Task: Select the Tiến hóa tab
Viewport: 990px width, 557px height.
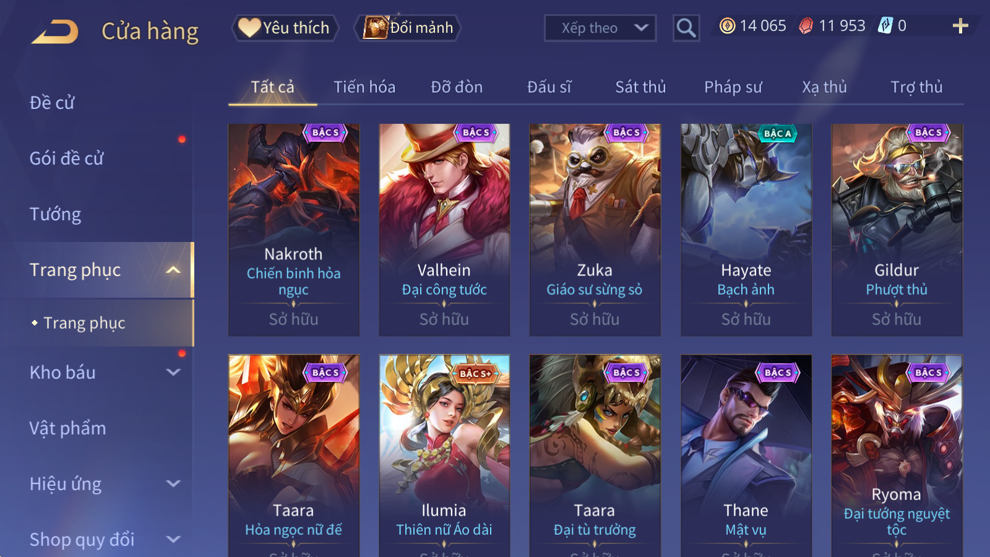Action: (x=364, y=87)
